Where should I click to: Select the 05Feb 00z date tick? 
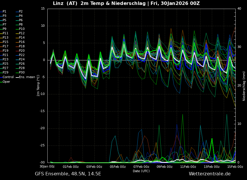(x=118, y=167)
